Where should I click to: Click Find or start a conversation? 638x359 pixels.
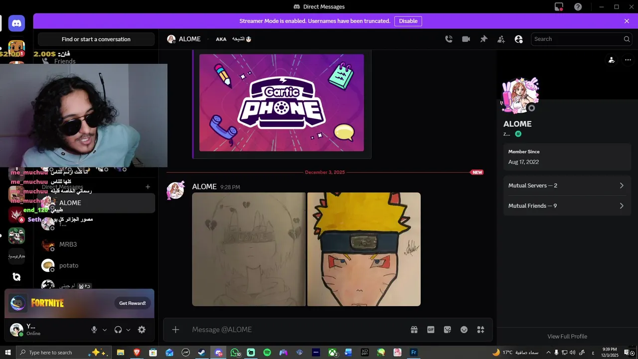click(x=96, y=39)
